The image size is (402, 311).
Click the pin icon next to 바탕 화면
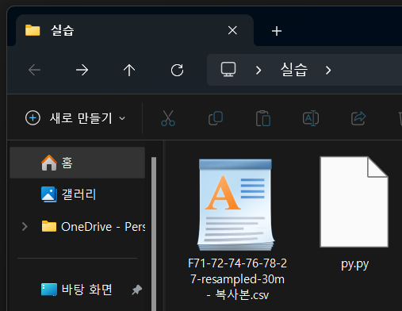137,290
